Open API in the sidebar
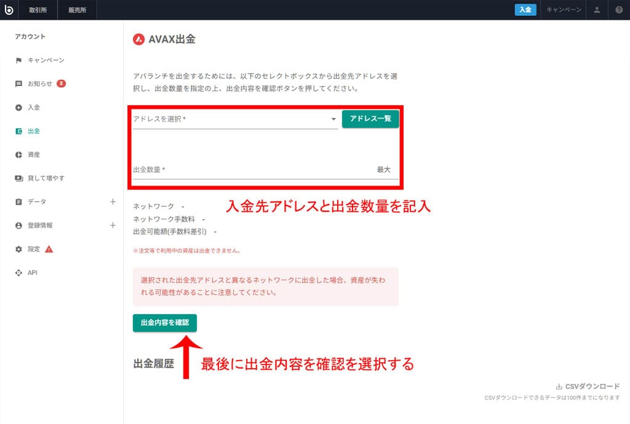 [33, 273]
